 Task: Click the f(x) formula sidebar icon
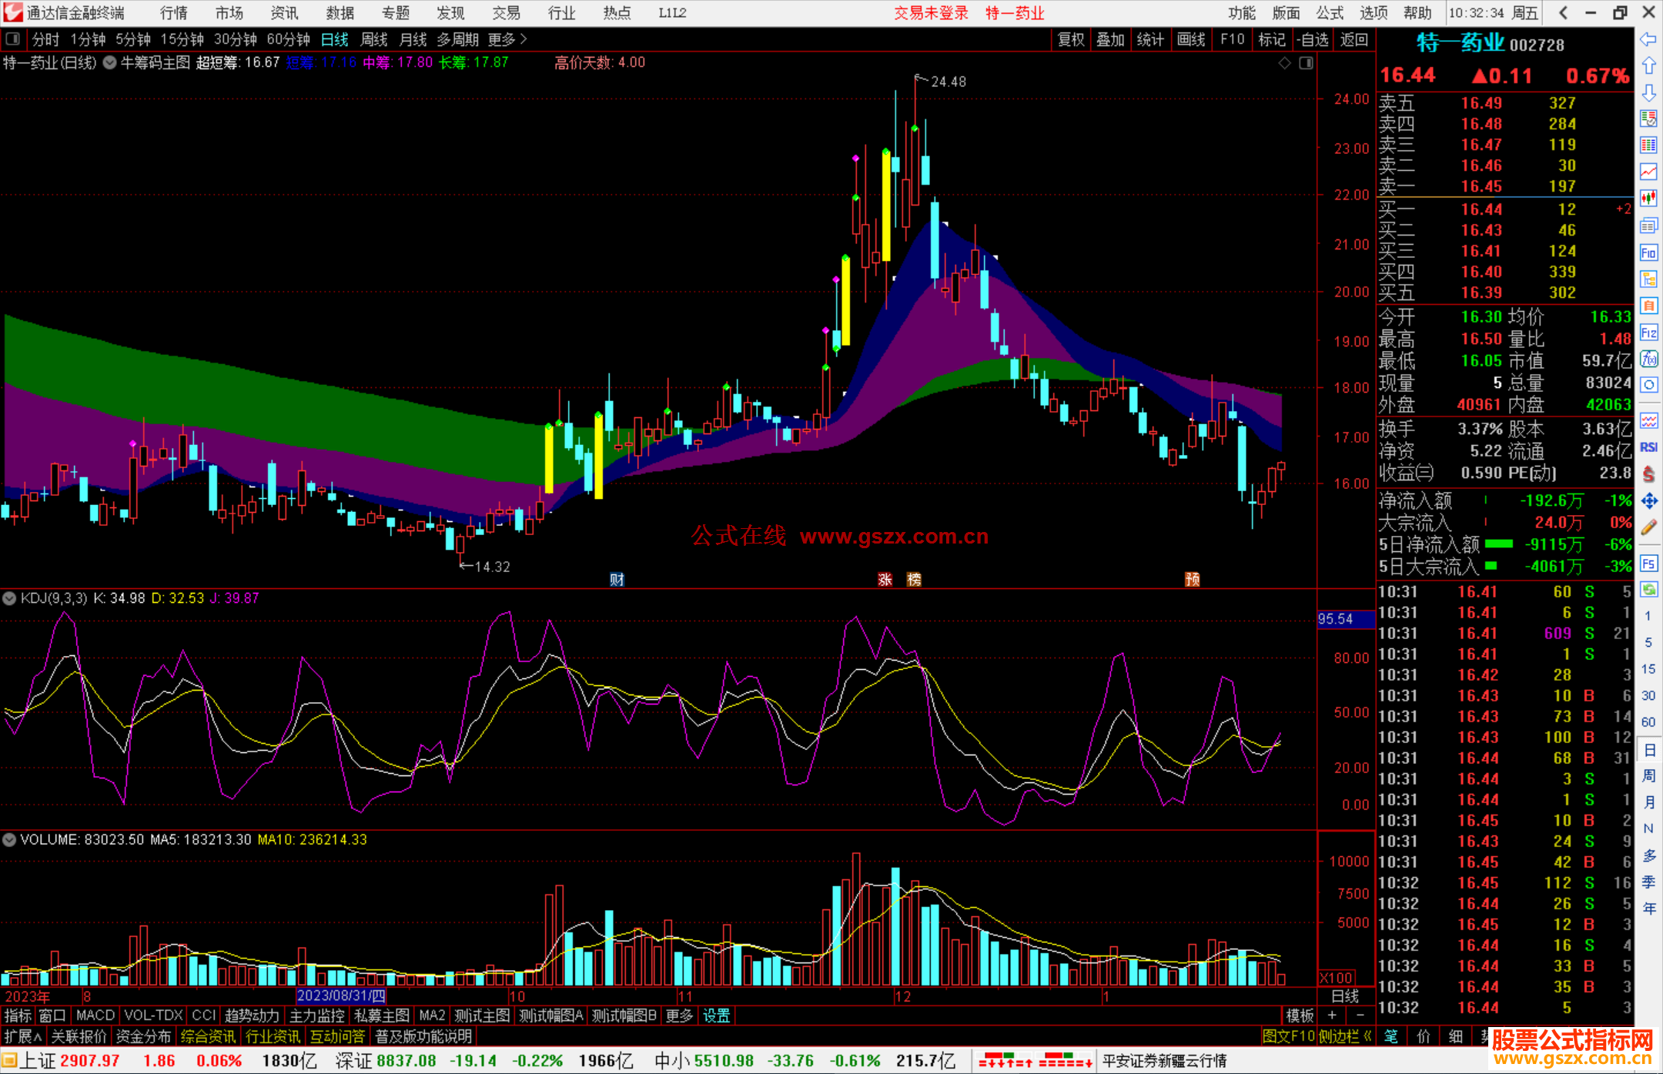[1648, 359]
